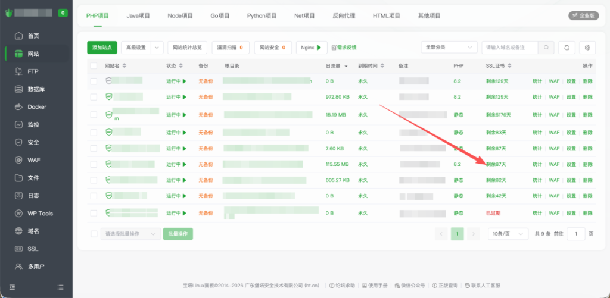
Task: Open the 日志 logs icon
Action: click(x=18, y=196)
